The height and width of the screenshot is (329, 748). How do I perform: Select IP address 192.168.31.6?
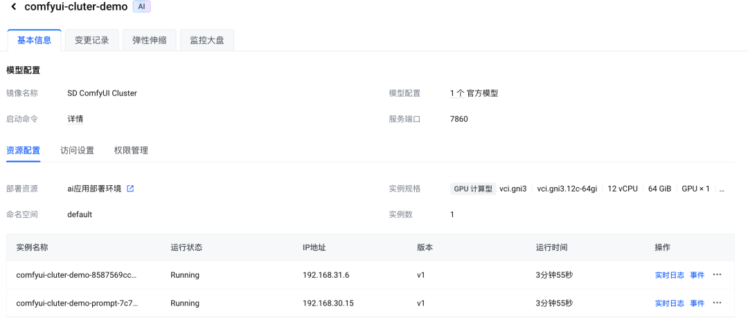tap(326, 274)
